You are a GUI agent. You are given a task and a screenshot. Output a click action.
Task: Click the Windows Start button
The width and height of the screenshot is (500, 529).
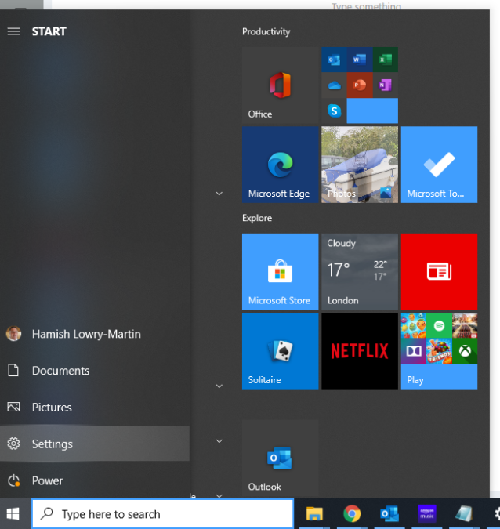13,514
